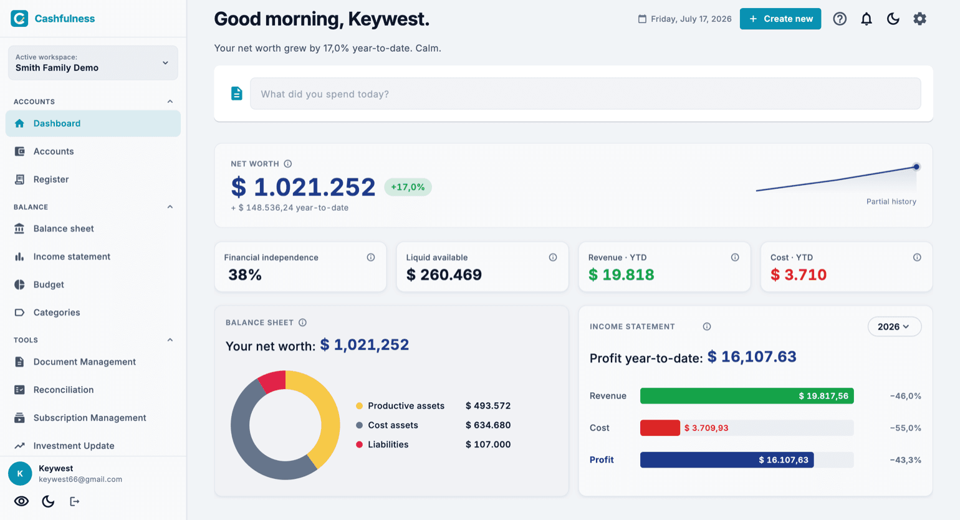Show Balance Sheet info icon
Screen dimensions: 960x520
pyautogui.click(x=302, y=322)
